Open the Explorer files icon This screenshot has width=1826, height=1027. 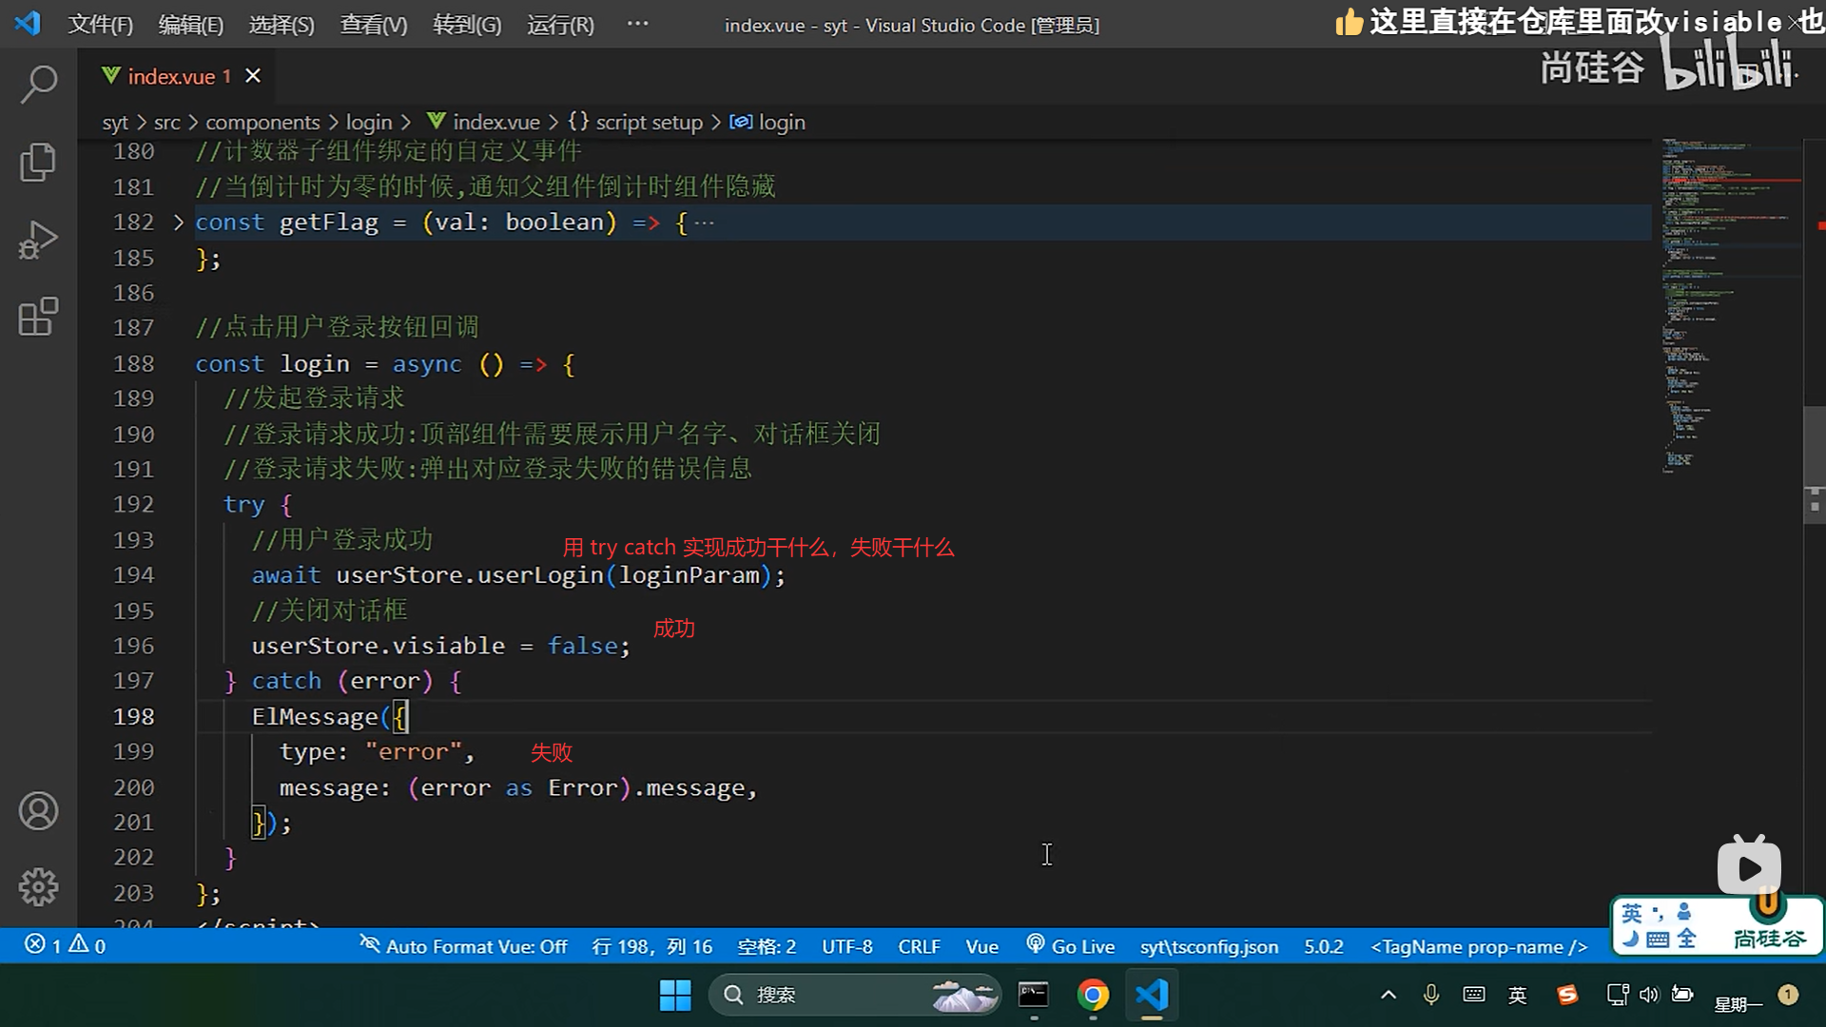(x=38, y=162)
